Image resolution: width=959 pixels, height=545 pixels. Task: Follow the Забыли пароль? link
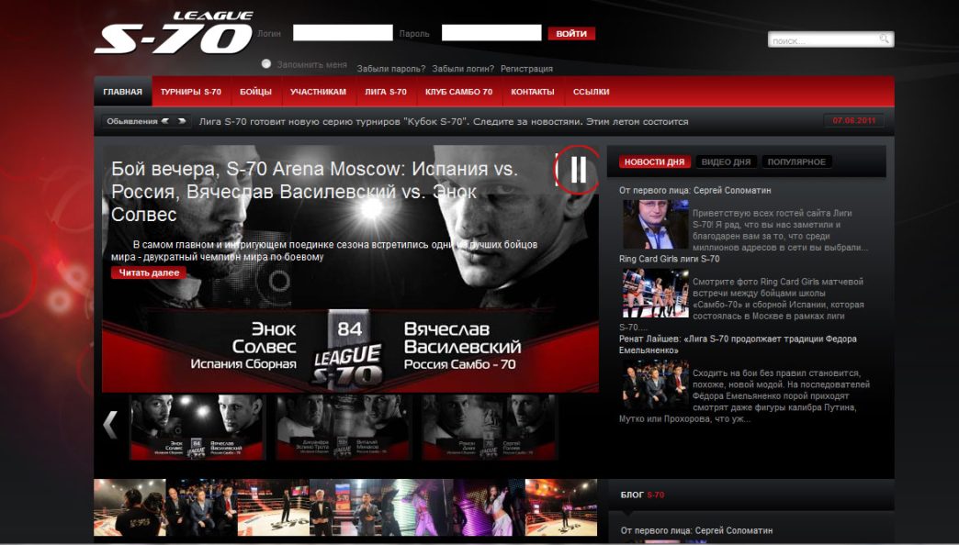pyautogui.click(x=390, y=69)
